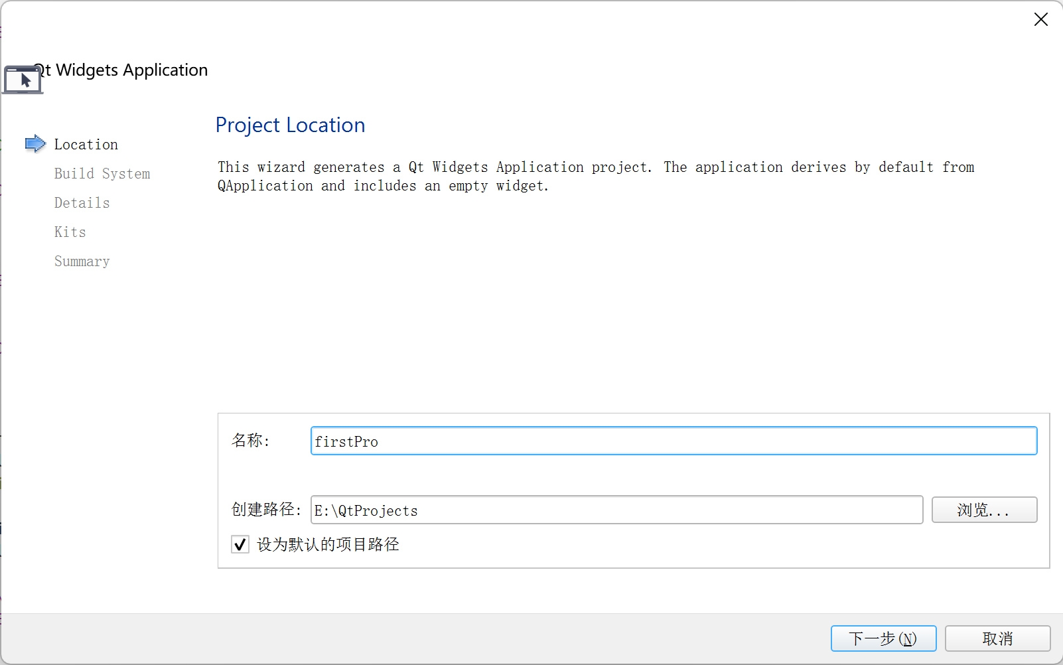Close the wizard dialog with the X
The height and width of the screenshot is (665, 1063).
(1040, 19)
